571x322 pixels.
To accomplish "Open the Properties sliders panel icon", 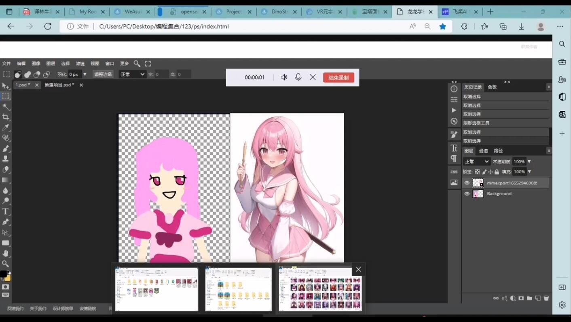I will pos(454,100).
